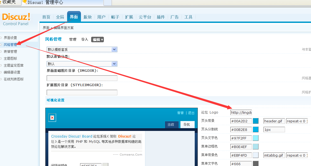This screenshot has height=166, width=311.
Task: Click the 风格管理 page heading
Action: click(53, 39)
